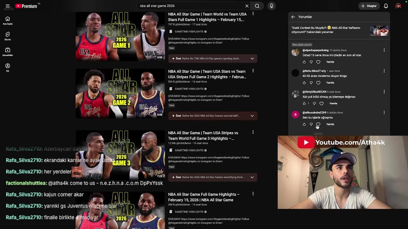Heart the Rafa.Silva27 comment
The height and width of the screenshot is (229, 408).
pyautogui.click(x=318, y=83)
